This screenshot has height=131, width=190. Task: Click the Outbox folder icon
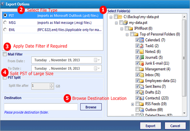[142, 110]
